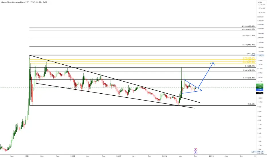Click the blue 23.02 price label
Screen dimensions: 267x158
(260, 90)
